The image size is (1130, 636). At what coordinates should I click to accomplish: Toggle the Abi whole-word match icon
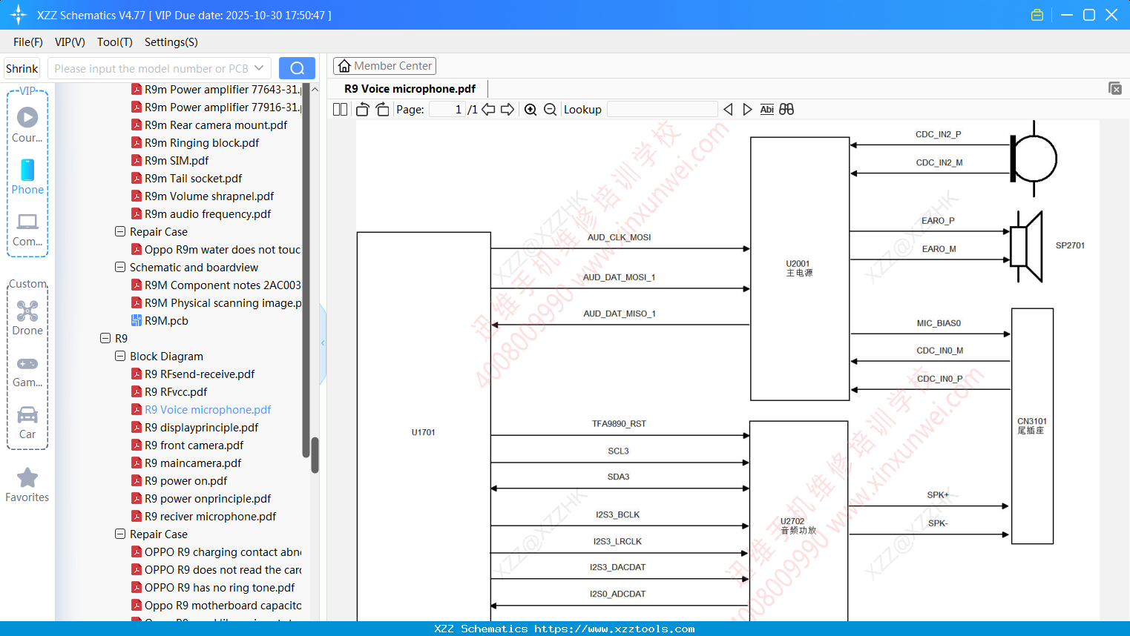pyautogui.click(x=766, y=109)
